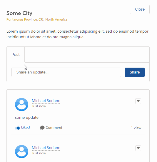Click the first post's Just now timestamp
This screenshot has width=157, height=162.
[x=39, y=106]
